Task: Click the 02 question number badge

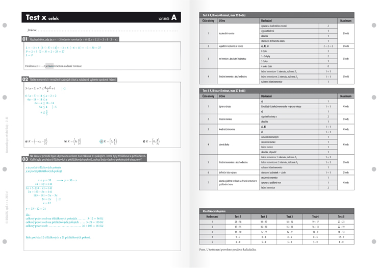Action: (25, 80)
